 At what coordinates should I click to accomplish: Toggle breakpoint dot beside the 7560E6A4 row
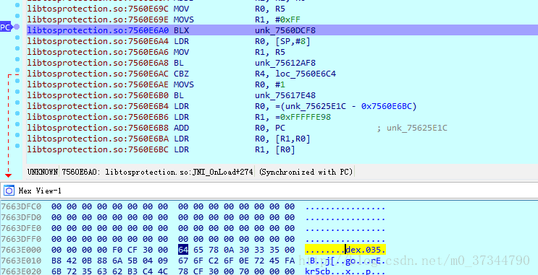pos(17,38)
